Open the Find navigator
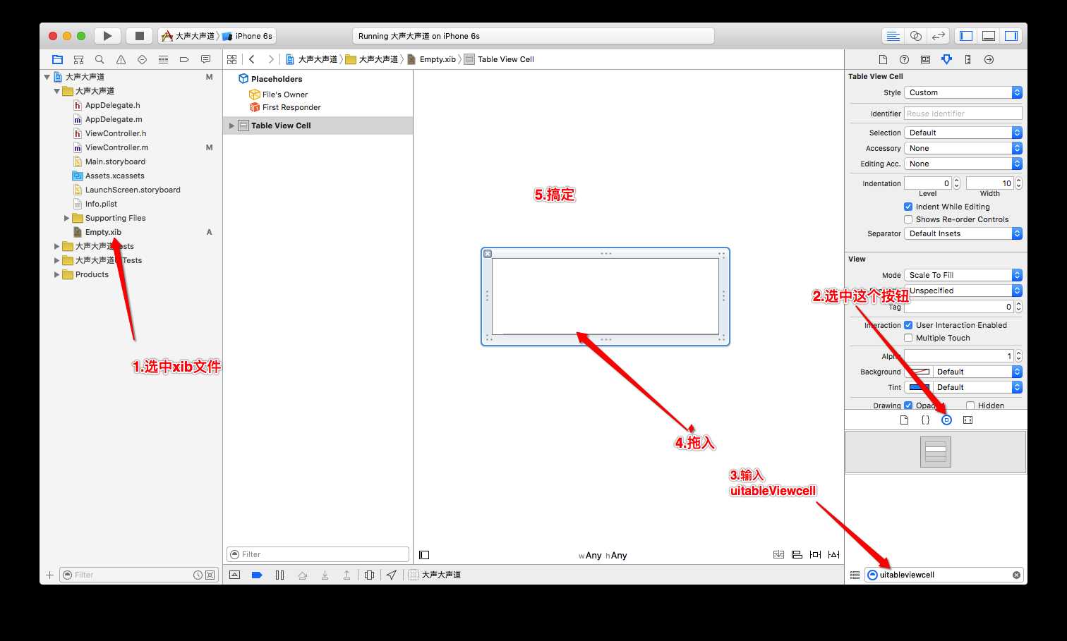Viewport: 1067px width, 641px height. tap(100, 60)
